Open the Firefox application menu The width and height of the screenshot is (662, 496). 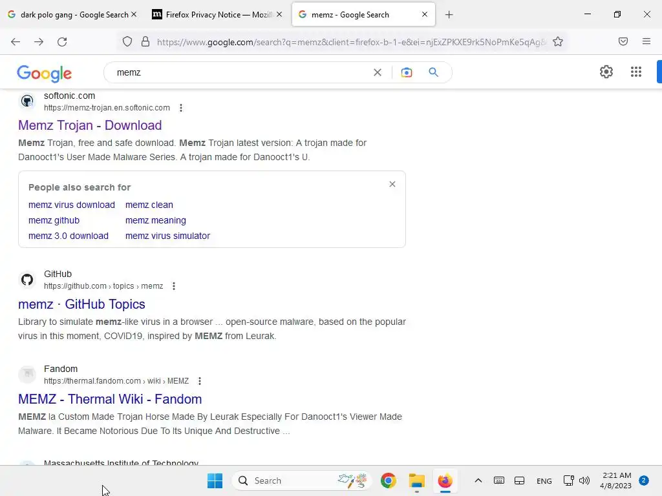point(646,41)
